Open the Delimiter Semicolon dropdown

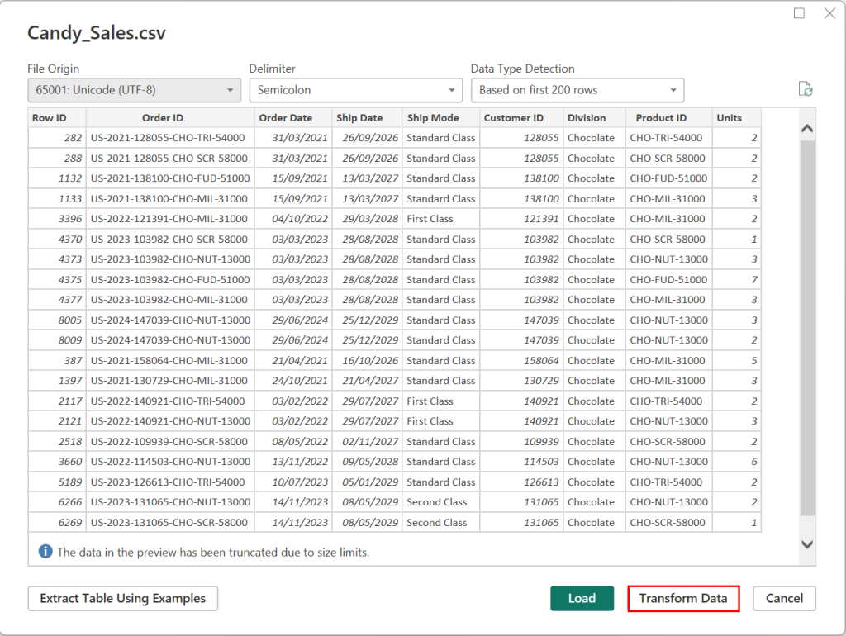(x=355, y=90)
